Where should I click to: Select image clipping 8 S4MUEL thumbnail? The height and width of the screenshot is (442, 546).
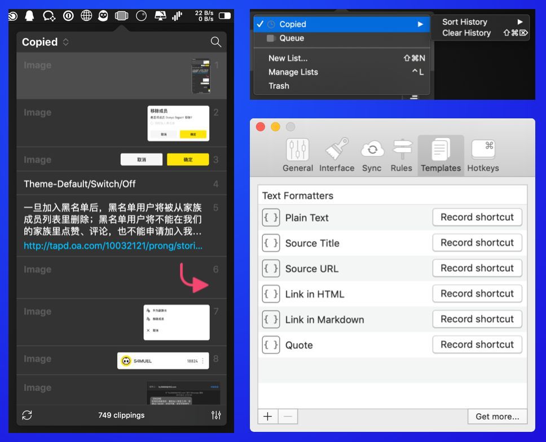click(163, 361)
